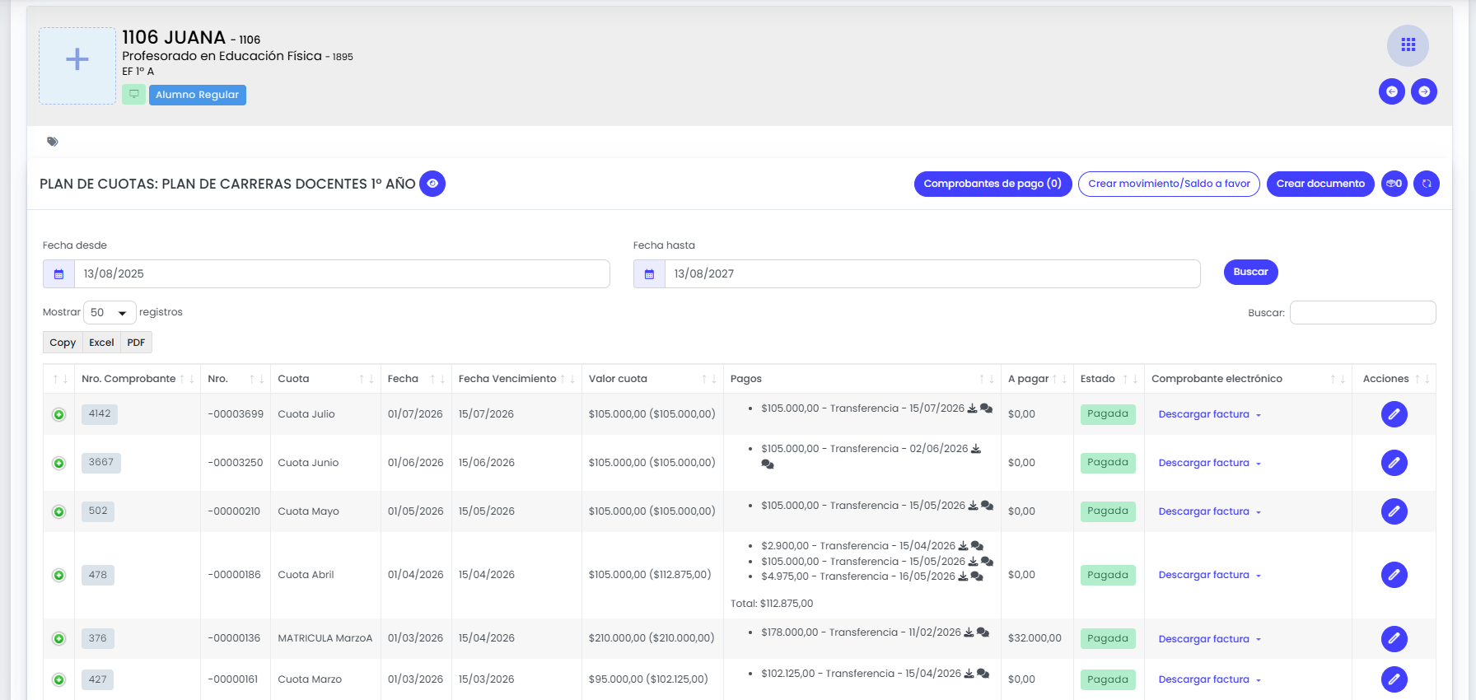Click Crear movimiento/Saldo a favor
The width and height of the screenshot is (1476, 700).
point(1169,184)
